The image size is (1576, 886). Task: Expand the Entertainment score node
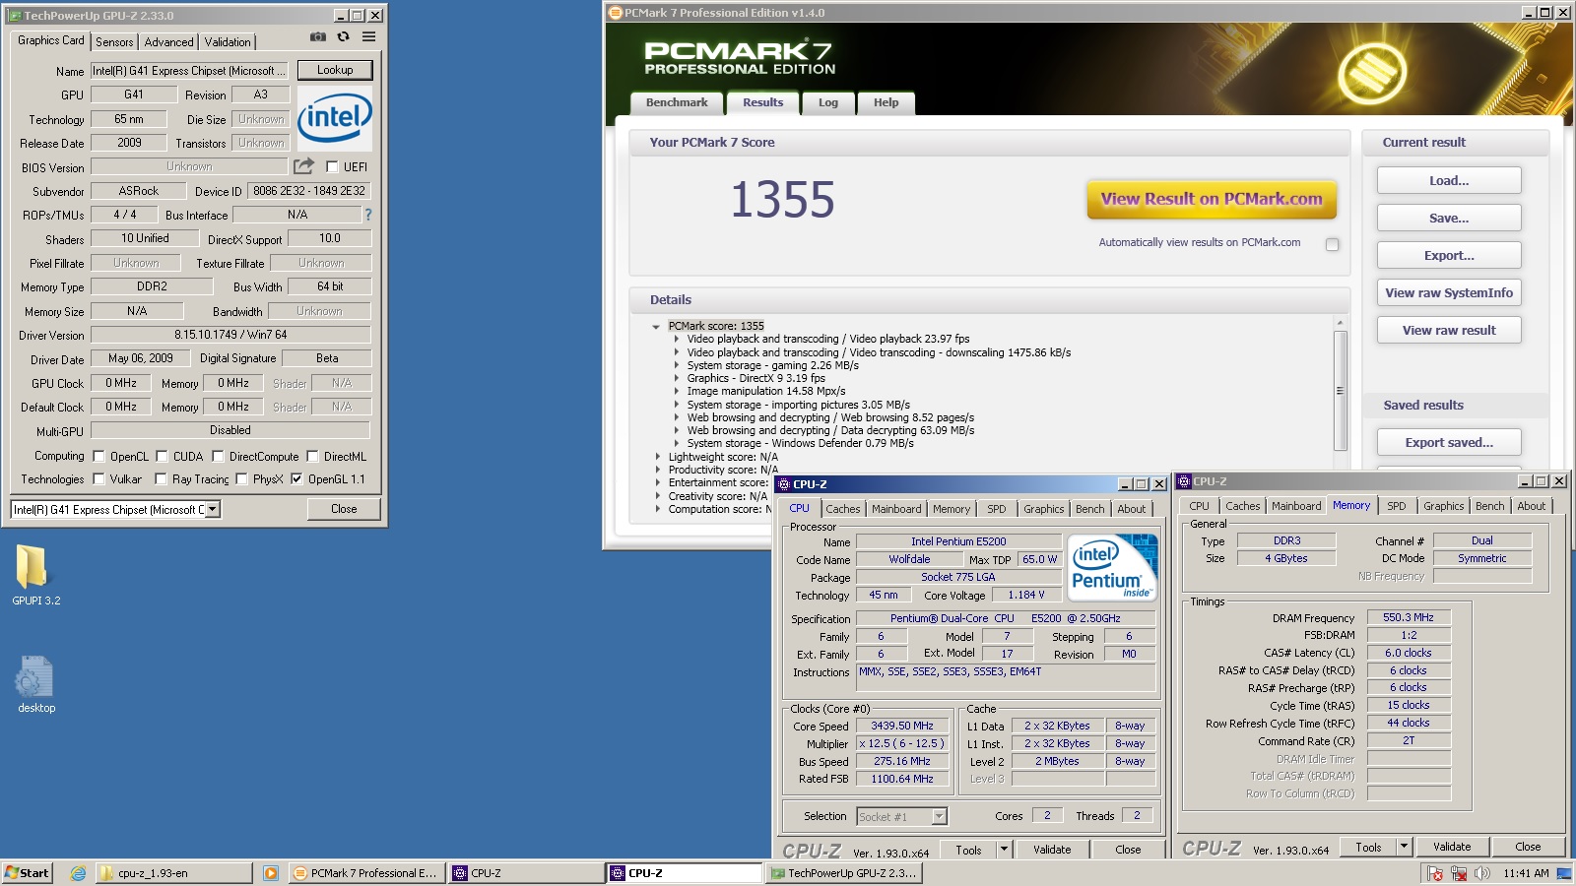coord(658,483)
